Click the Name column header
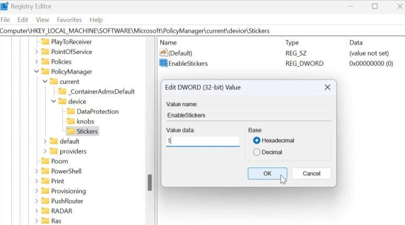Image resolution: width=405 pixels, height=225 pixels. pyautogui.click(x=168, y=42)
